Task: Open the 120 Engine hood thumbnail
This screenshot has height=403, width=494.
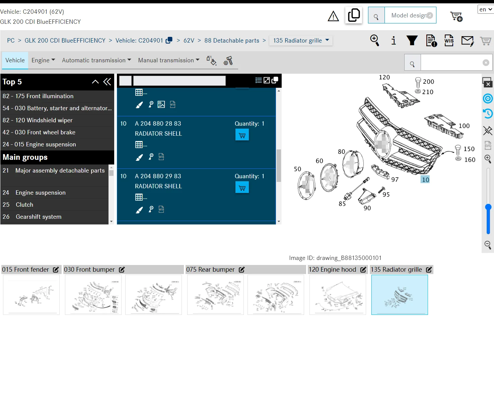Action: pyautogui.click(x=338, y=295)
